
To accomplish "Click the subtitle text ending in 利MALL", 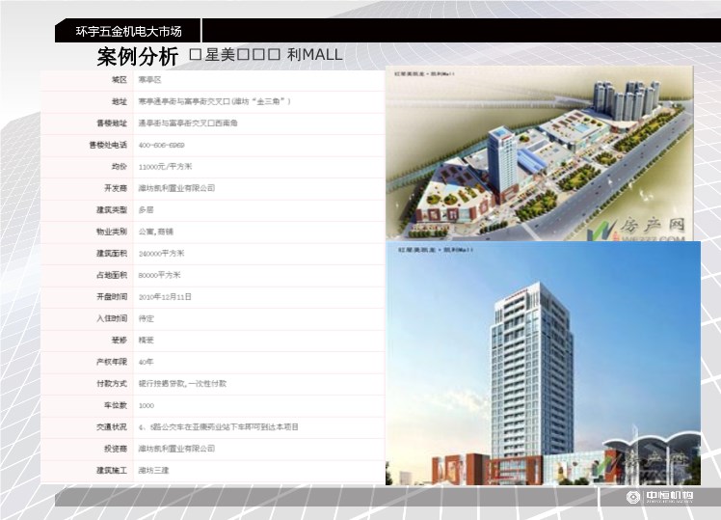I will pos(266,55).
